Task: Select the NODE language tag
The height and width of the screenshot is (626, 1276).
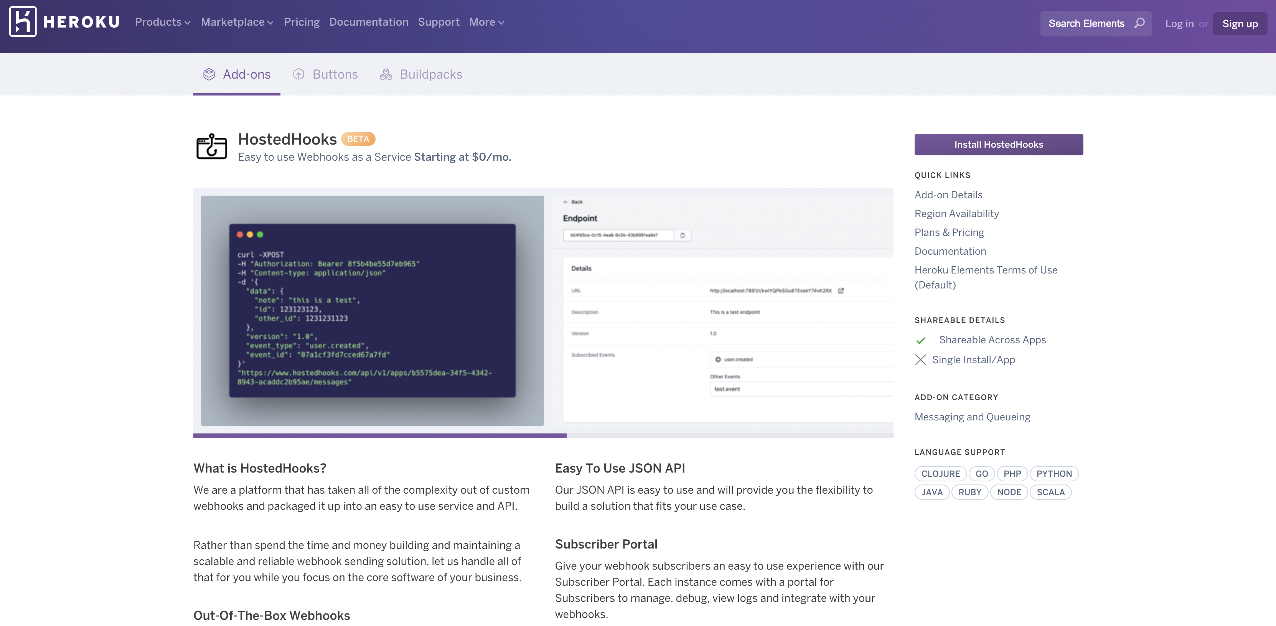Action: point(1009,492)
